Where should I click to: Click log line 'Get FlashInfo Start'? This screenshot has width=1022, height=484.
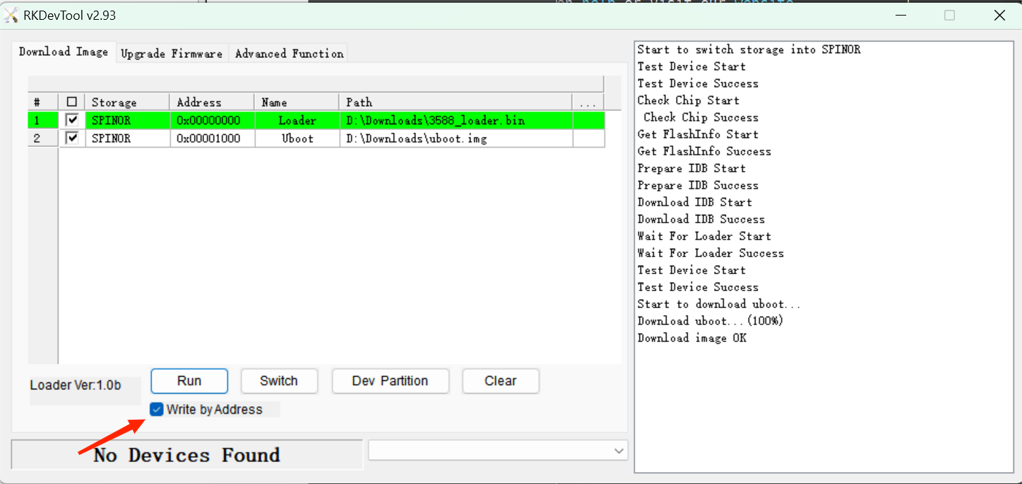(698, 134)
